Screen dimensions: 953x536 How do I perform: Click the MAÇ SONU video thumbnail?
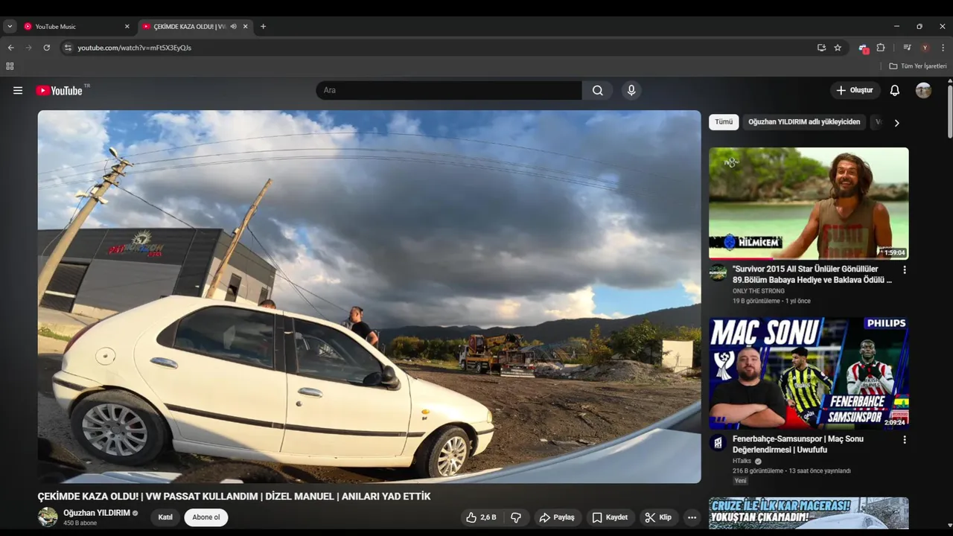(x=809, y=373)
